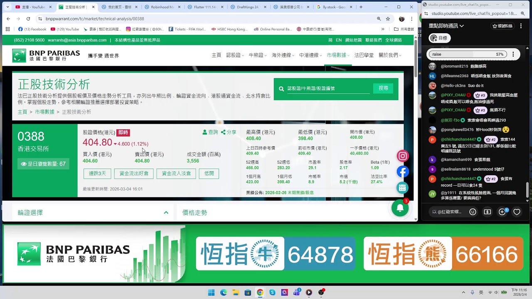Click the plus icon with badge in chat
The width and height of the screenshot is (532, 299).
click(502, 212)
